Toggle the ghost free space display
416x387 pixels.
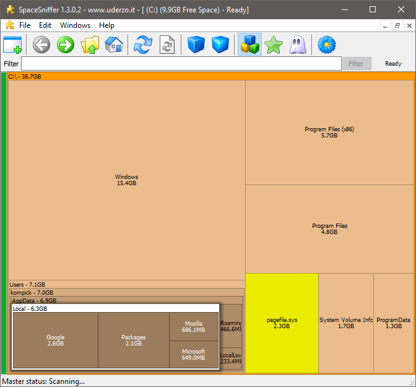[298, 45]
